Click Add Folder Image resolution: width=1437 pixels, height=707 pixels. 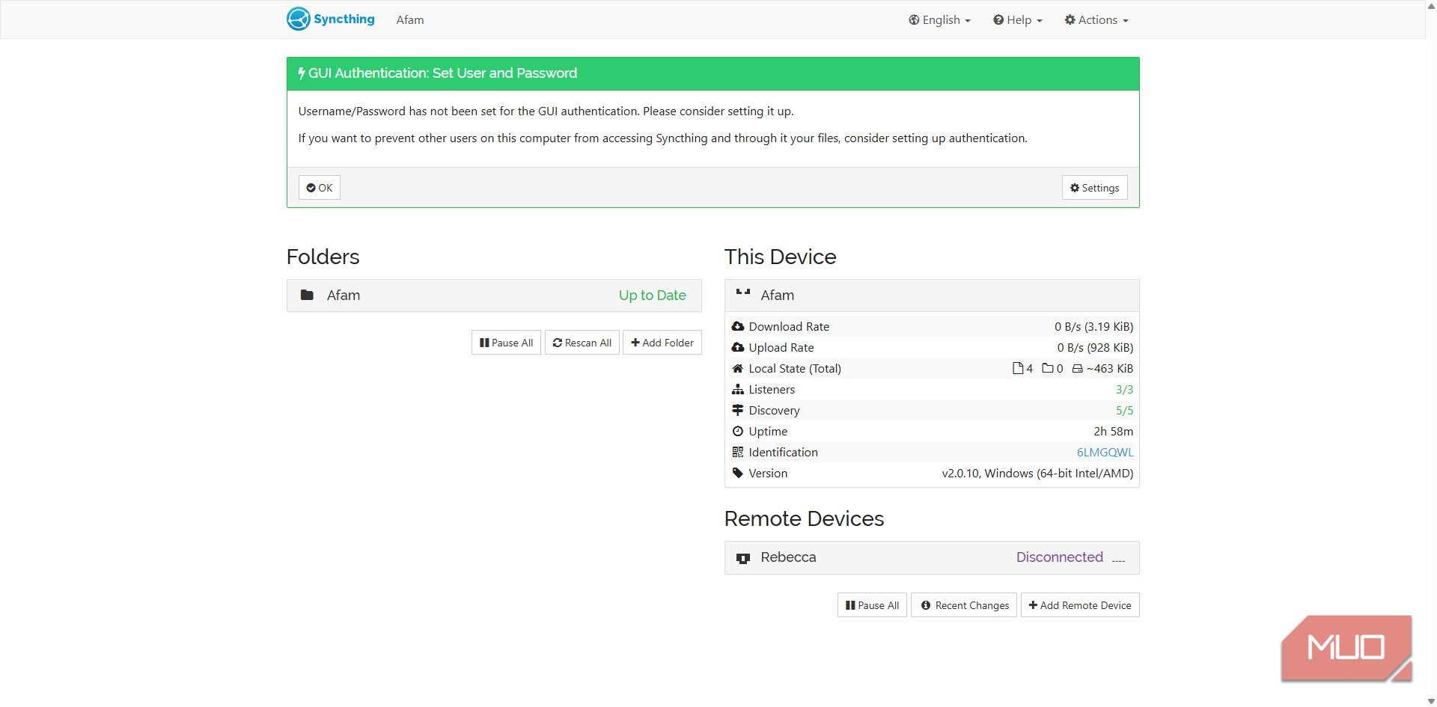coord(662,343)
